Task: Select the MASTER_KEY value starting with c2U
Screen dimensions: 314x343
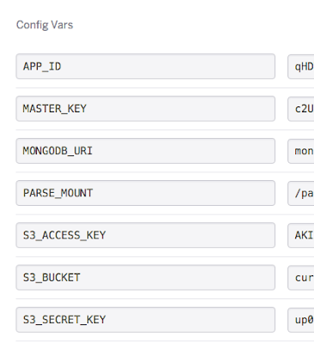Action: (301, 109)
